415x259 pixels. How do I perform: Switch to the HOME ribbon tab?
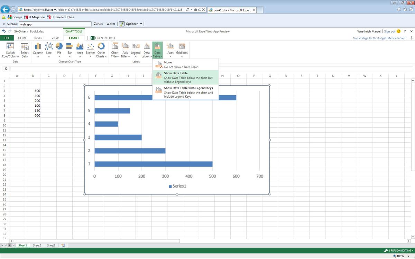tap(22, 38)
